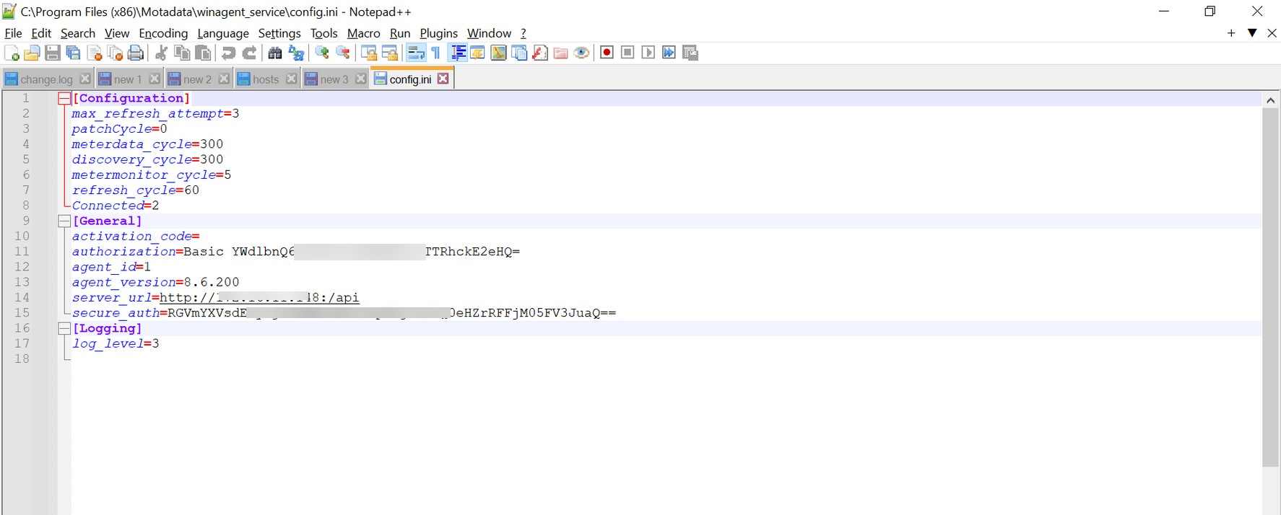
Task: Open the View menu
Action: point(117,33)
